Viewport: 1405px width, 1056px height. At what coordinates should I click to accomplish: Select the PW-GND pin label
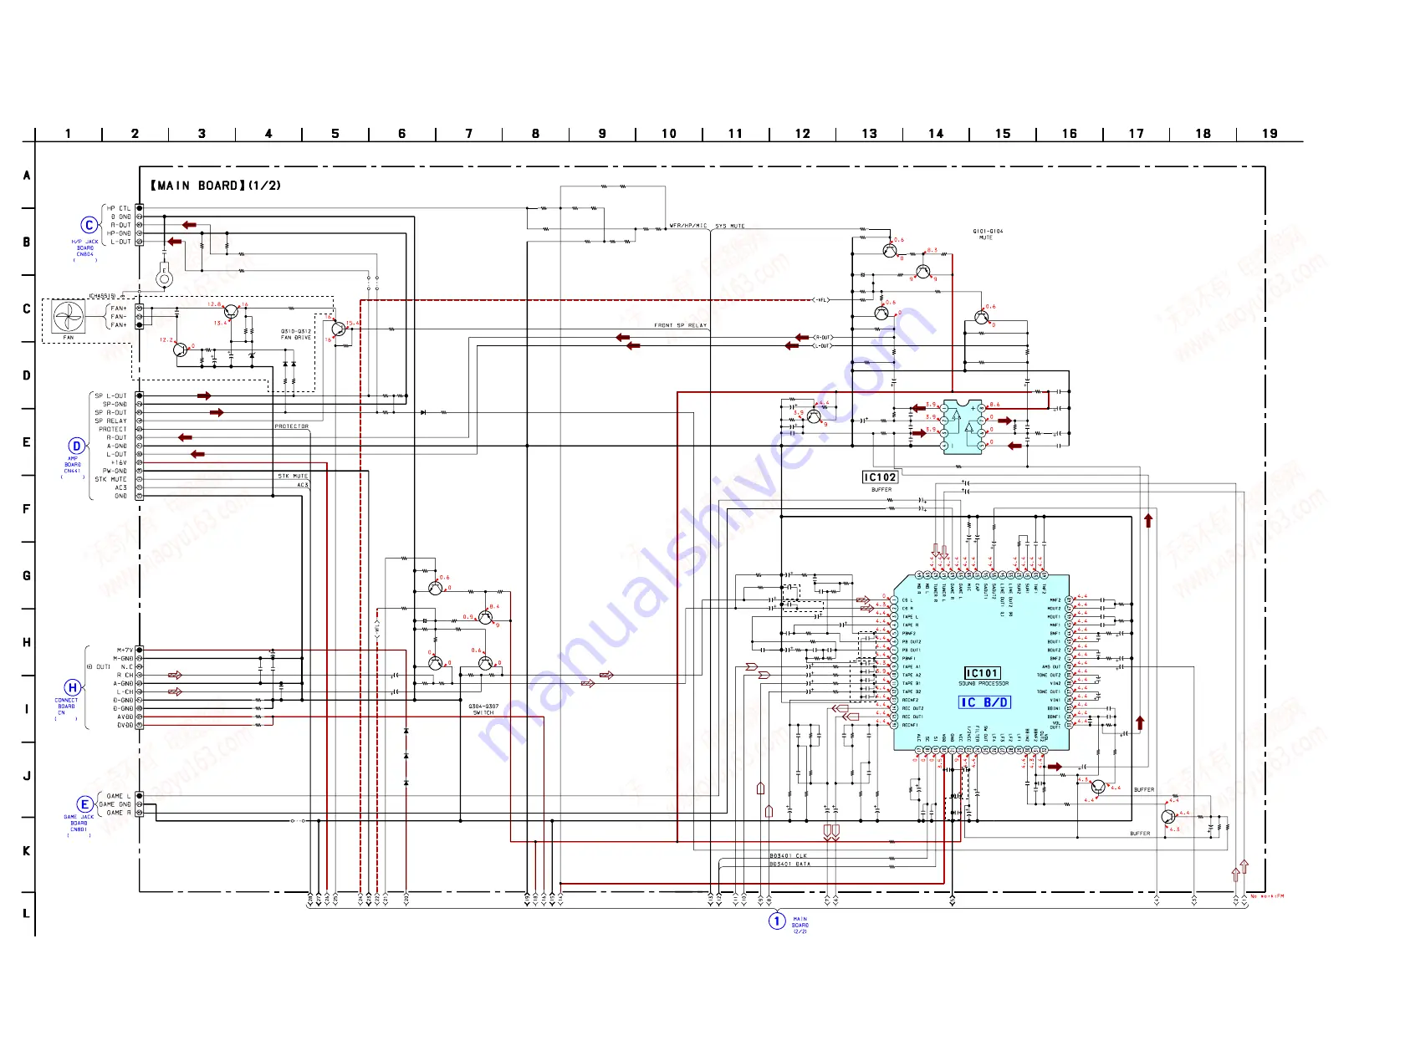pyautogui.click(x=115, y=471)
